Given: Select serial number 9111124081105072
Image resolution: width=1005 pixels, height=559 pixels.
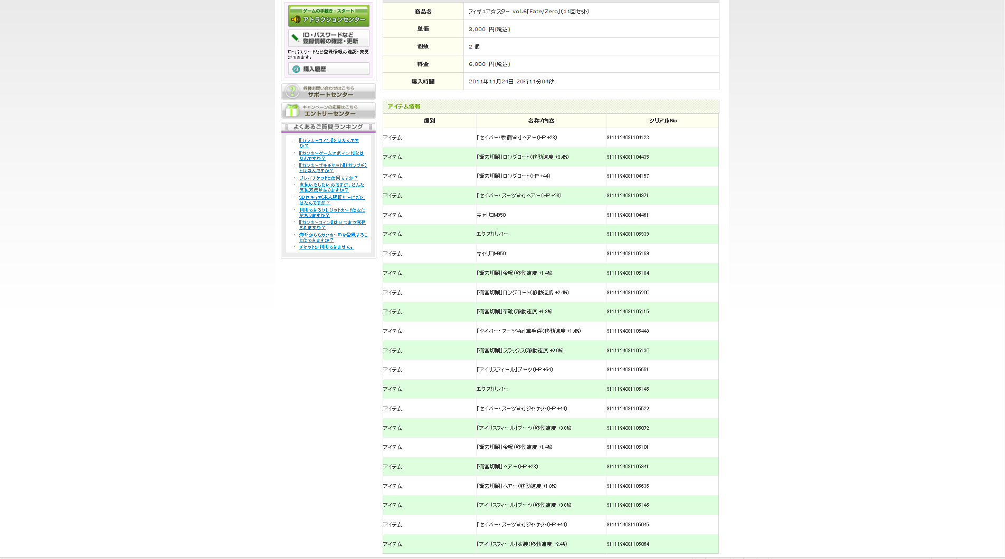Looking at the screenshot, I should tap(628, 428).
